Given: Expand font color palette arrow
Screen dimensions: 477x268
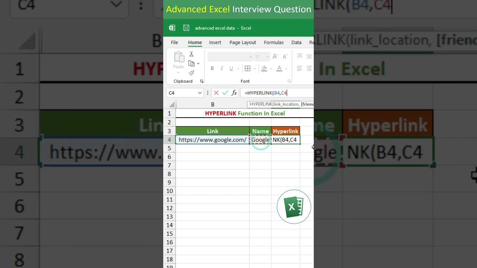Looking at the screenshot, I should [x=286, y=68].
